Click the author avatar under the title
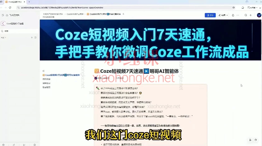Viewport: 262px width, 146px height. click(96, 78)
